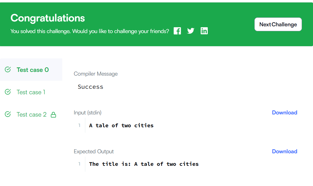This screenshot has height=186, width=313.
Task: Switch to Test case 1
Action: (x=31, y=92)
